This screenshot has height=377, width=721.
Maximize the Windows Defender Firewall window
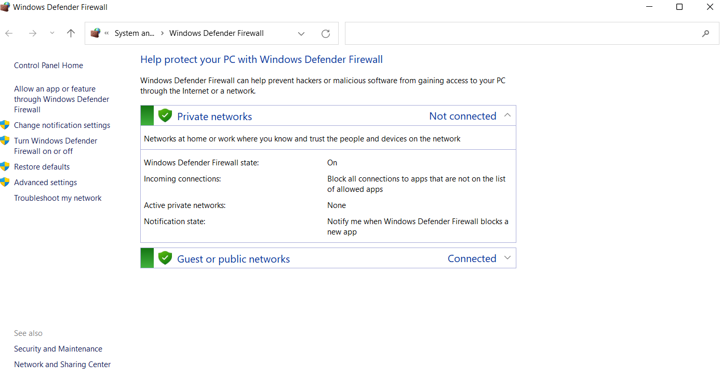point(679,7)
